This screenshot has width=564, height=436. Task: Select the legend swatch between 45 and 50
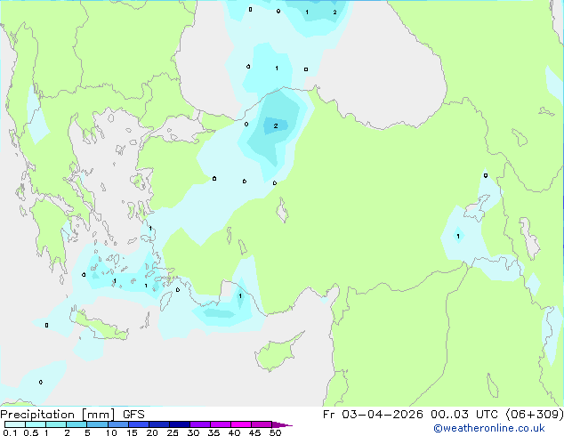(262, 424)
